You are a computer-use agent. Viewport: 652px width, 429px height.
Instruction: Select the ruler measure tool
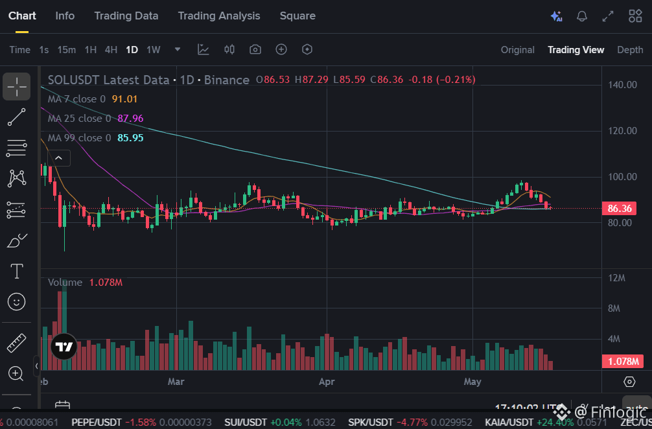click(x=17, y=343)
